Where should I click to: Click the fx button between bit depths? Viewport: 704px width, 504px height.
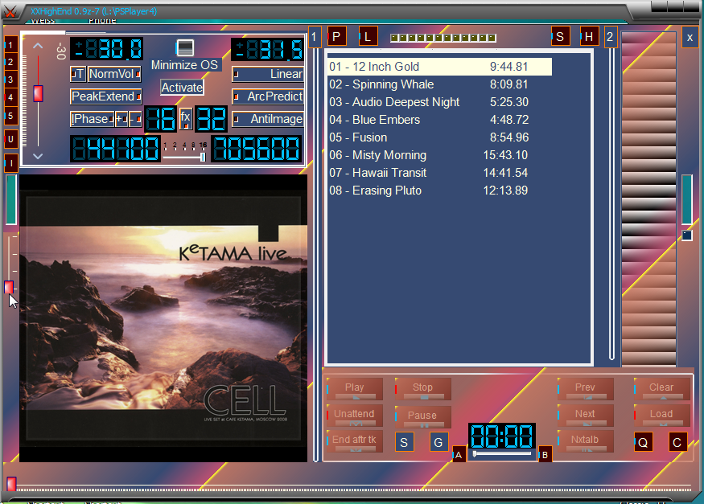pos(185,119)
